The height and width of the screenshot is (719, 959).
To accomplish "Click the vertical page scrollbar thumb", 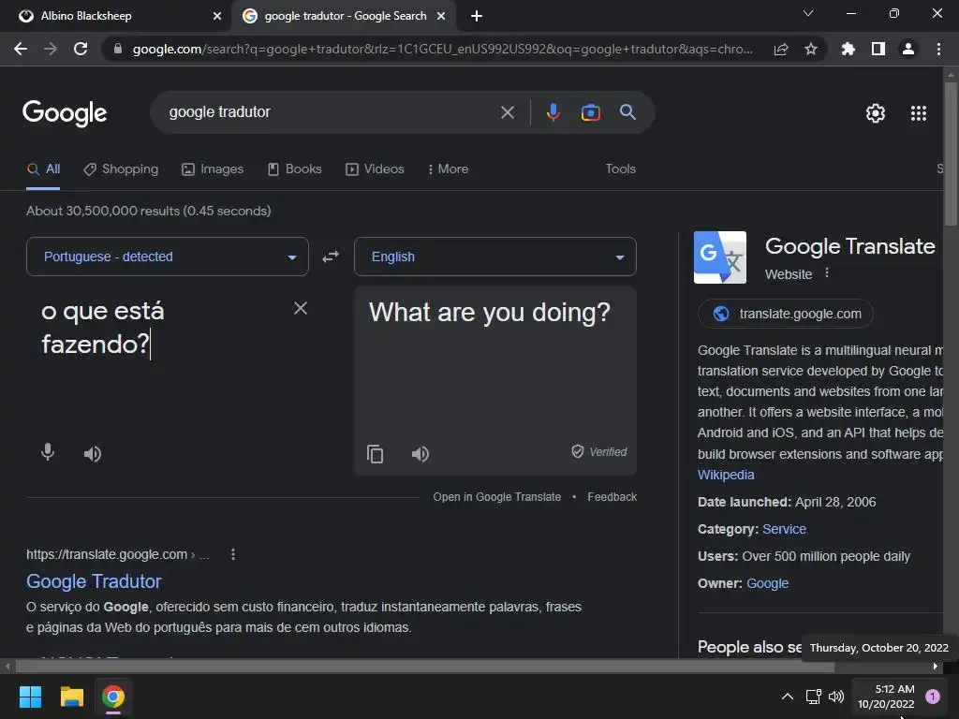I will click(951, 154).
